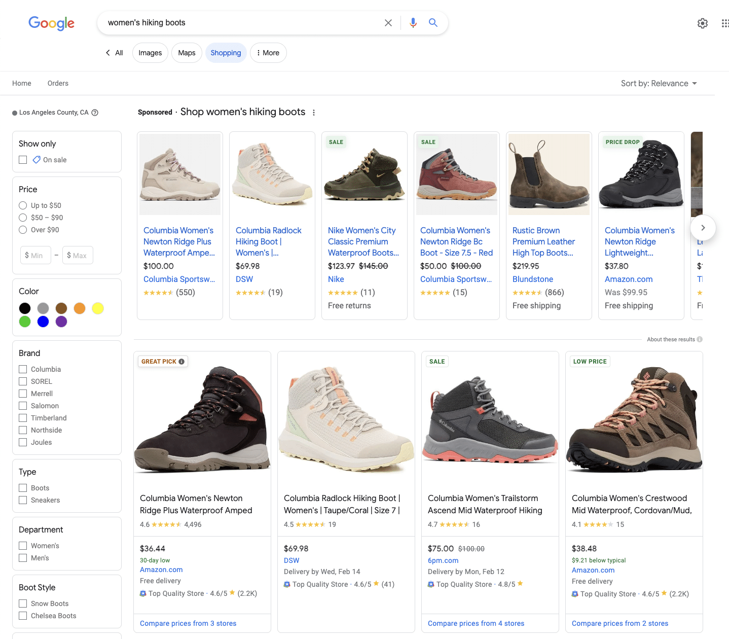The height and width of the screenshot is (639, 729).
Task: Open Compare prices from 3 stores link
Action: pos(188,623)
